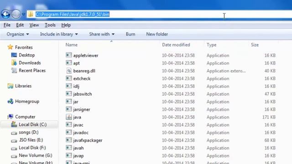Click the Computer icon
292x164 pixels.
point(10,117)
